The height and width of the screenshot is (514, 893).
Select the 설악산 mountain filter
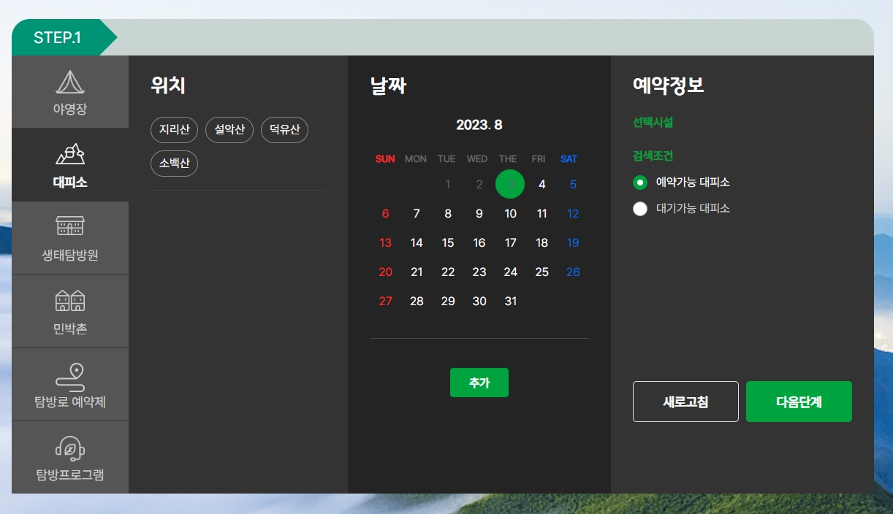pyautogui.click(x=229, y=129)
